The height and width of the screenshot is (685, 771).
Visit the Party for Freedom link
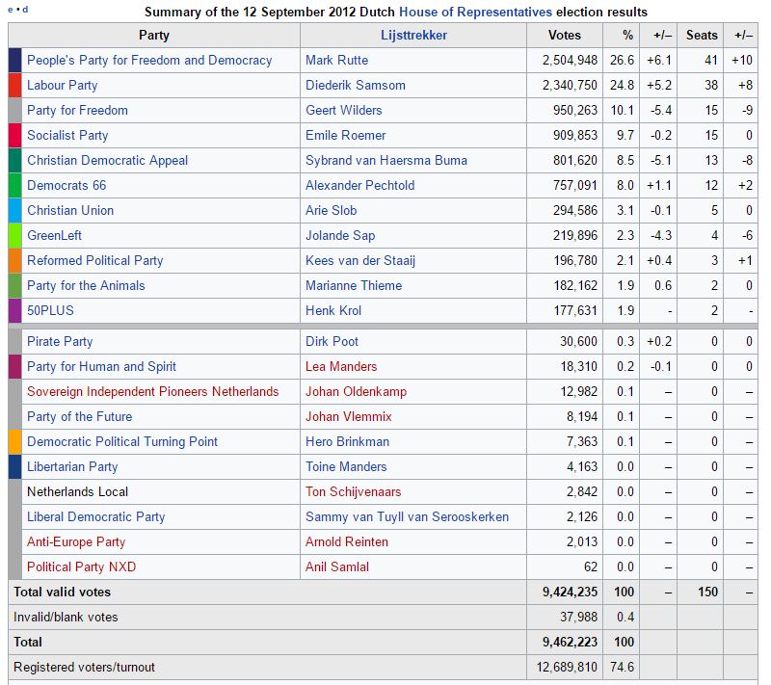(x=78, y=111)
